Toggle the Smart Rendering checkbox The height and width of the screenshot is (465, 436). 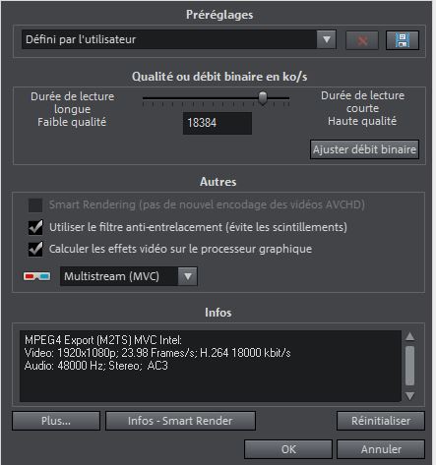coord(35,205)
